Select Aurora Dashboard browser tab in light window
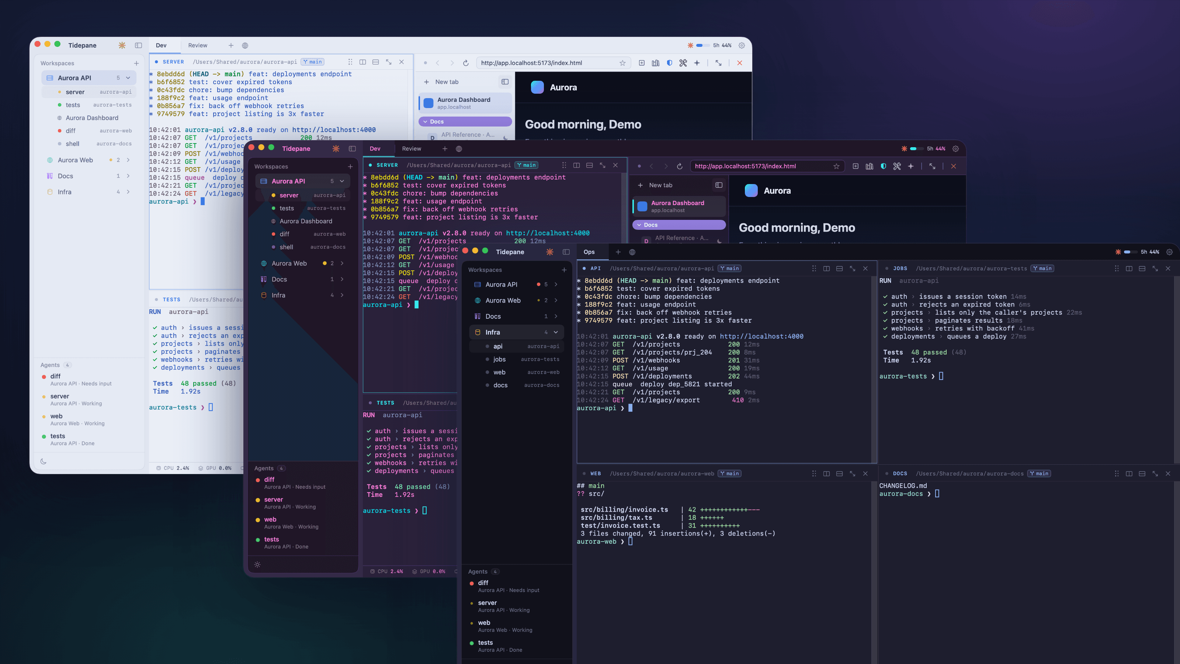 [465, 103]
